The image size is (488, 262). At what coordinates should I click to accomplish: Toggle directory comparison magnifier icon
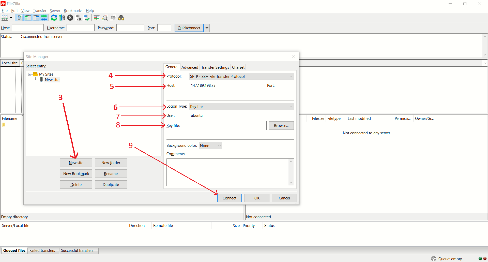[x=105, y=18]
